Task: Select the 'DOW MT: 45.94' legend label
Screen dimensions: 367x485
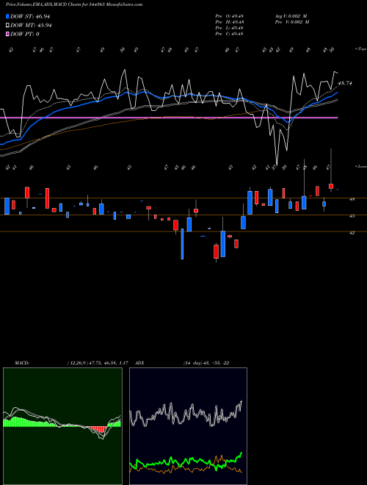Action: (x=31, y=26)
